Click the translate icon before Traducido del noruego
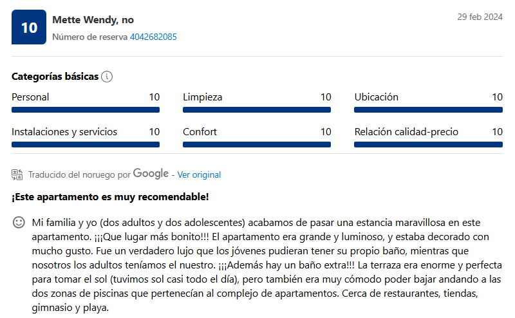 click(17, 174)
